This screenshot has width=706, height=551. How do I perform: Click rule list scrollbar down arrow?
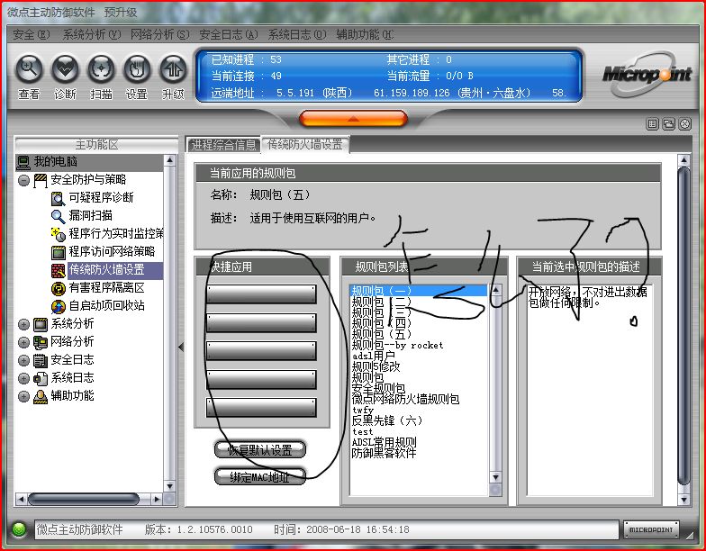(x=495, y=477)
